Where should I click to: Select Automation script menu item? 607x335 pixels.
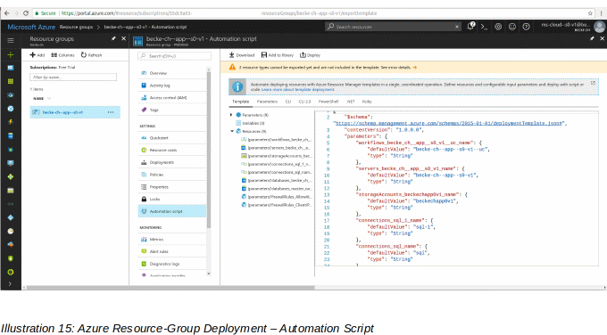point(172,211)
